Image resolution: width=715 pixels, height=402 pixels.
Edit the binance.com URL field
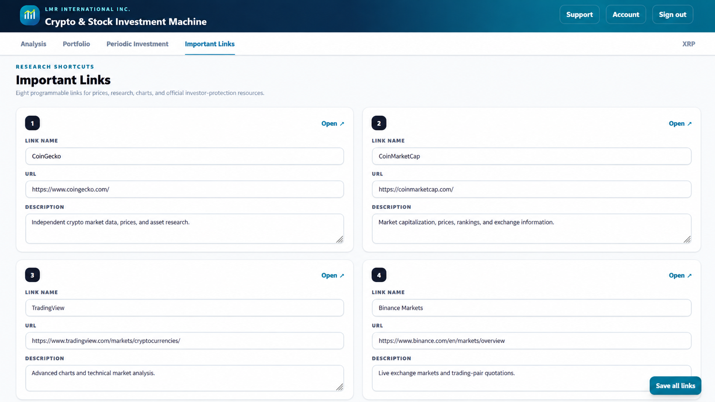(x=532, y=341)
